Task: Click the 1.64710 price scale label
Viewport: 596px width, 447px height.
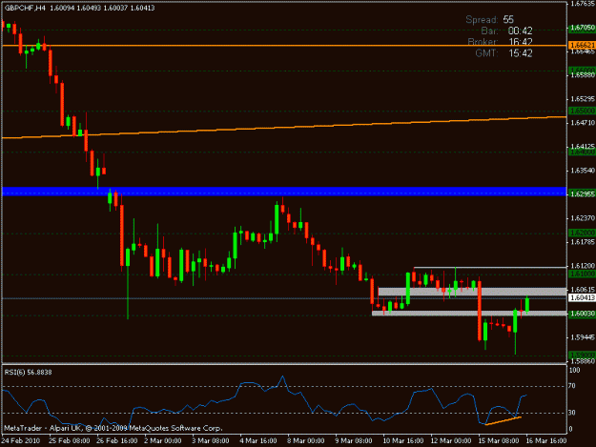Action: click(x=583, y=123)
